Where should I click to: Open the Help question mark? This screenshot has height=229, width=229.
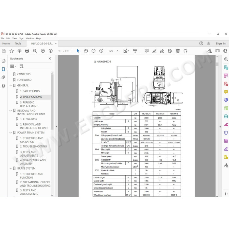[x=201, y=44]
